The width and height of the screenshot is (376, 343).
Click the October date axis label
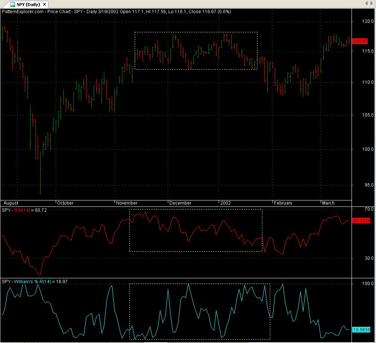click(x=65, y=203)
